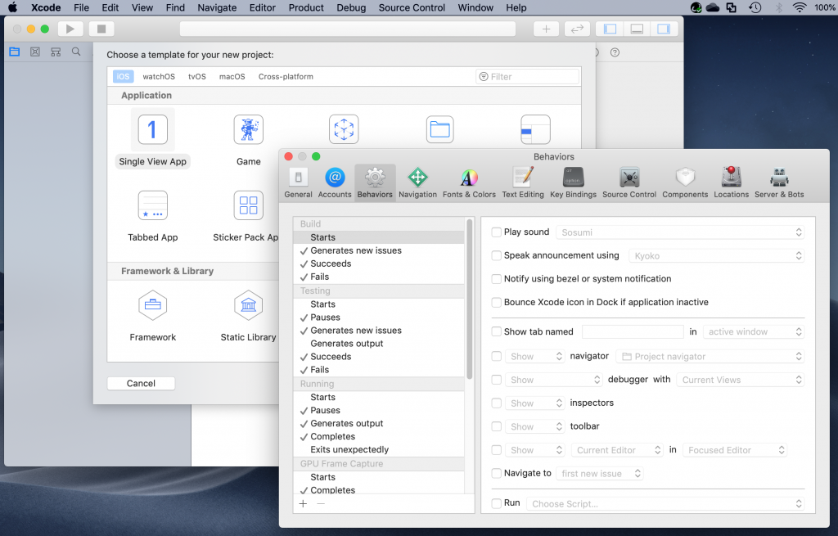Image resolution: width=838 pixels, height=536 pixels.
Task: Open the Current Editor dropdown
Action: (x=617, y=451)
